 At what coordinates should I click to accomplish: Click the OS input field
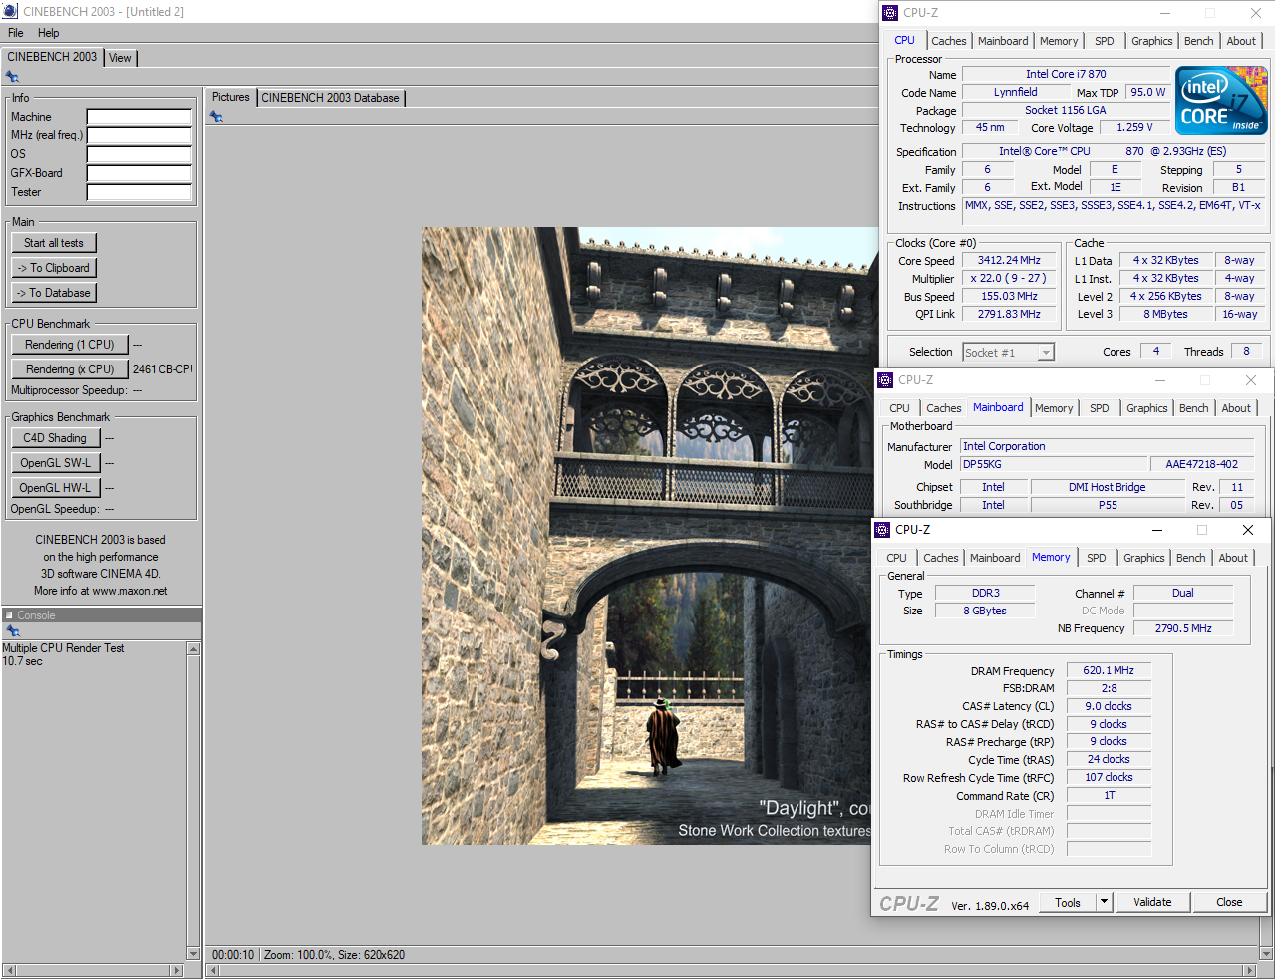click(139, 154)
